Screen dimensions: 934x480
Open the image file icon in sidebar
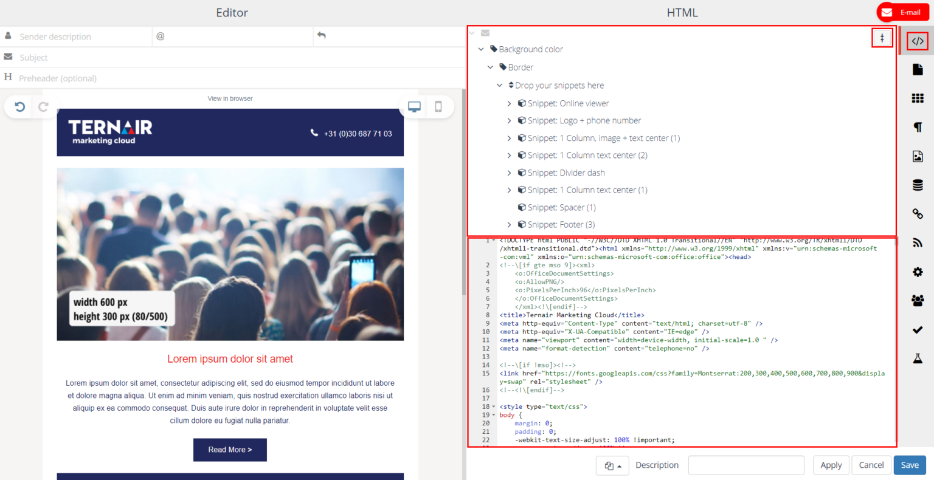(x=918, y=156)
